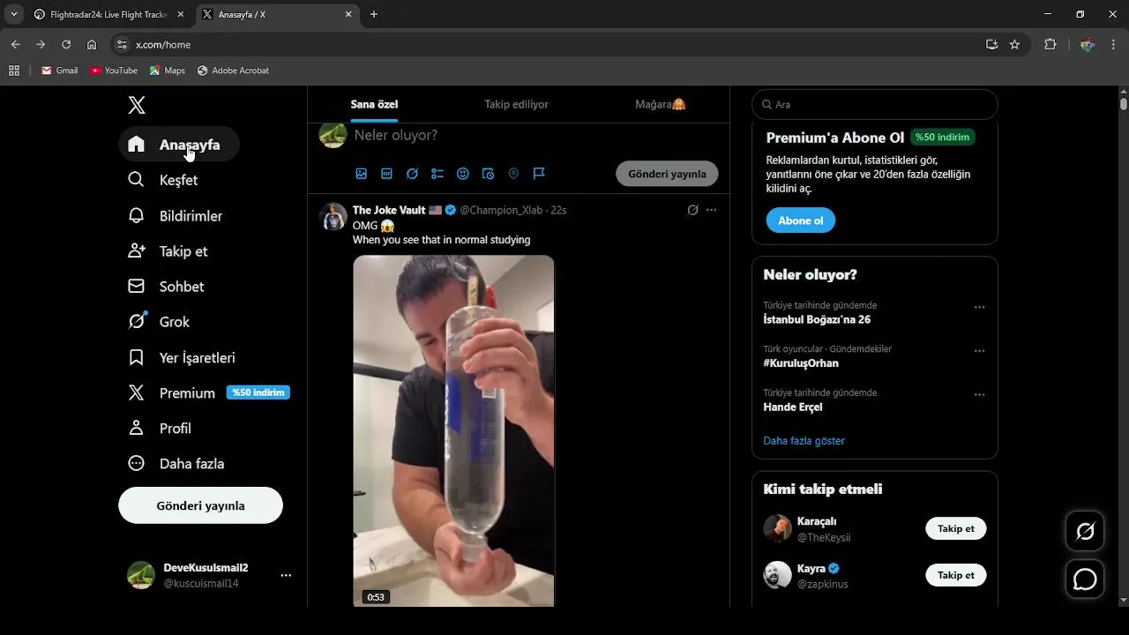The height and width of the screenshot is (635, 1129).
Task: Add image to post via media icon
Action: [362, 174]
